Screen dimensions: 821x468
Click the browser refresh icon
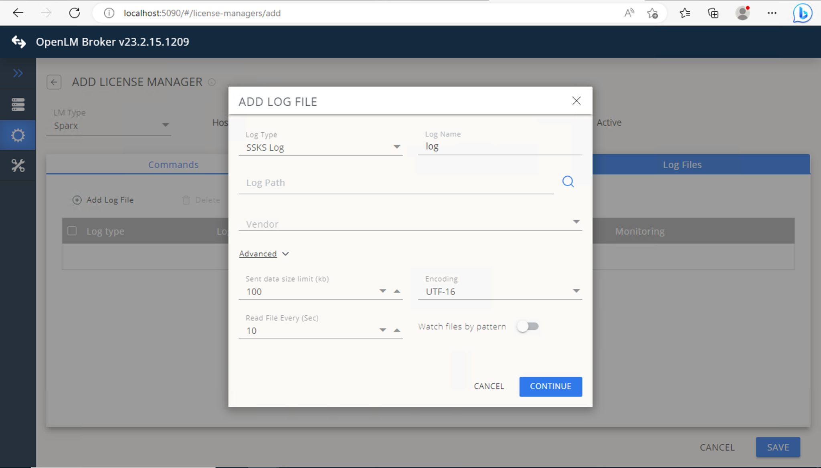point(75,13)
